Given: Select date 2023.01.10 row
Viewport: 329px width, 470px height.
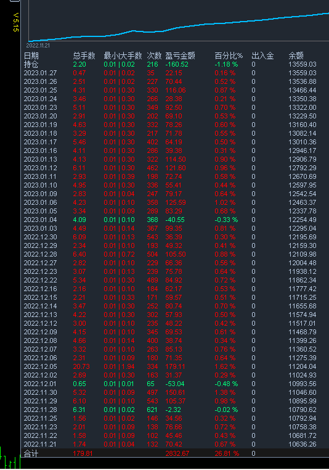Looking at the screenshot, I should coord(41,185).
